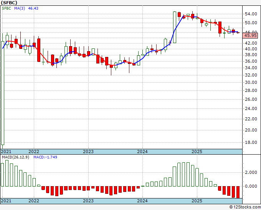Viewport: 261px width, 210px height.
Task: Click the last red MACD histogram bar
Action: (238, 192)
